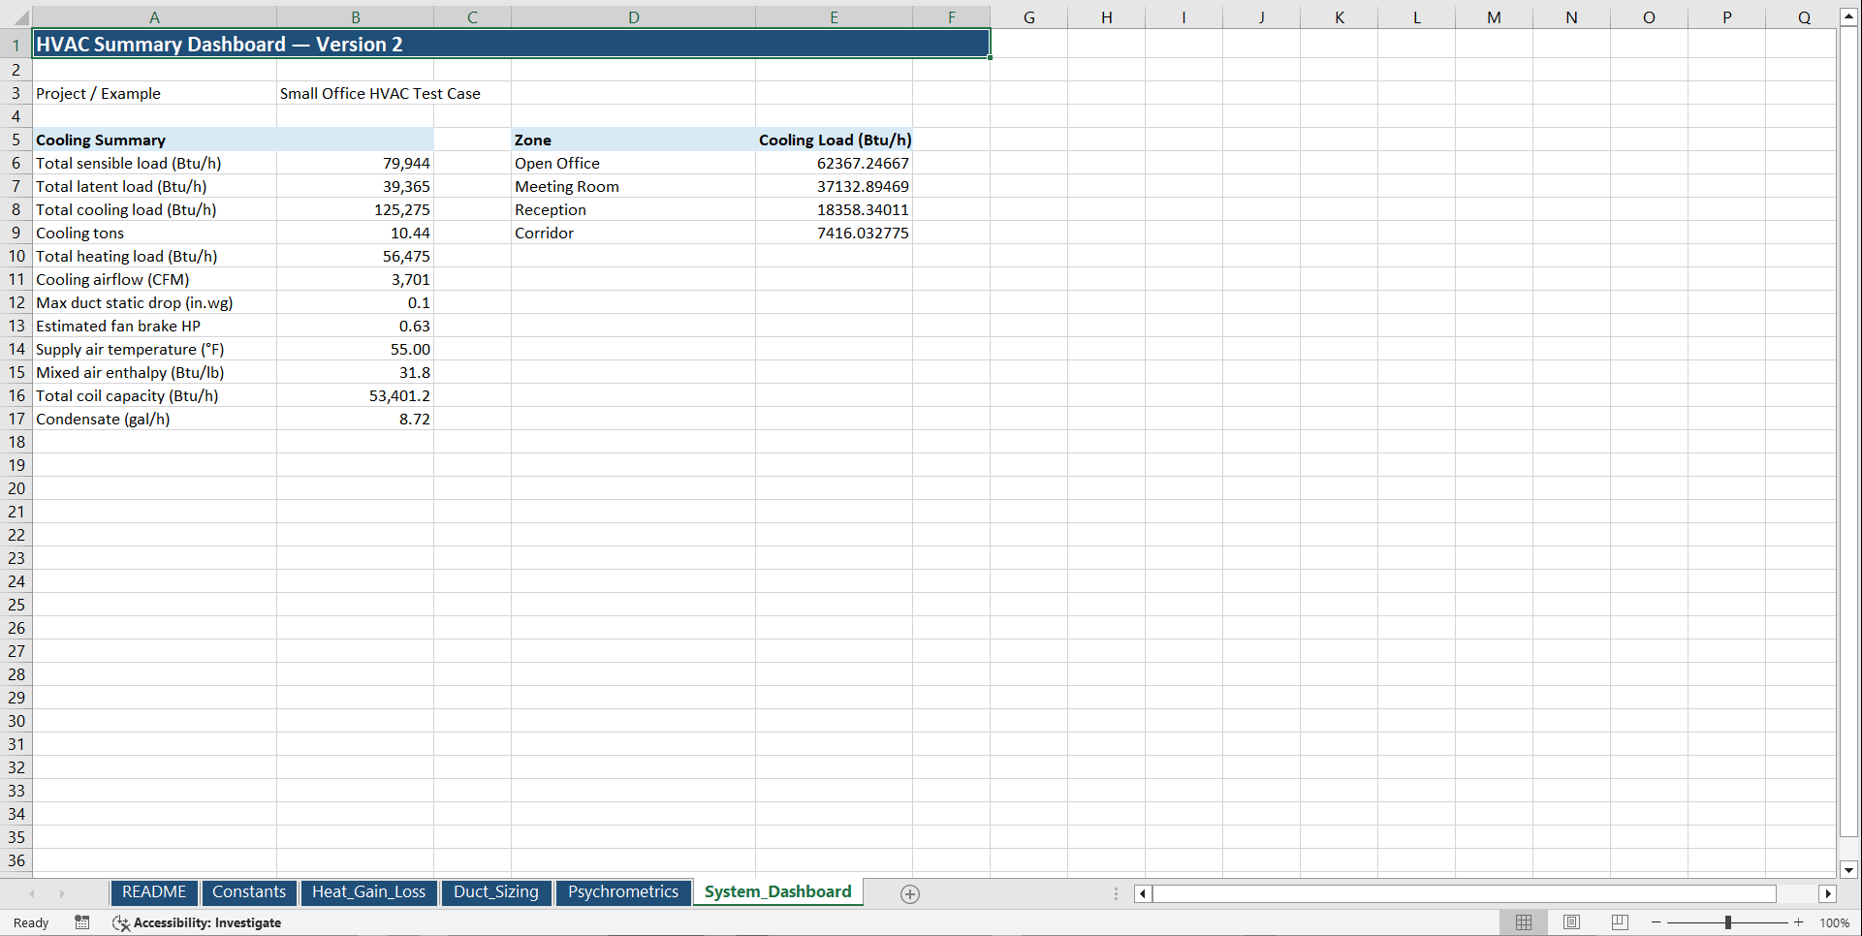This screenshot has width=1862, height=936.
Task: Open the Heat_Gain_Loss sheet
Action: 368,891
